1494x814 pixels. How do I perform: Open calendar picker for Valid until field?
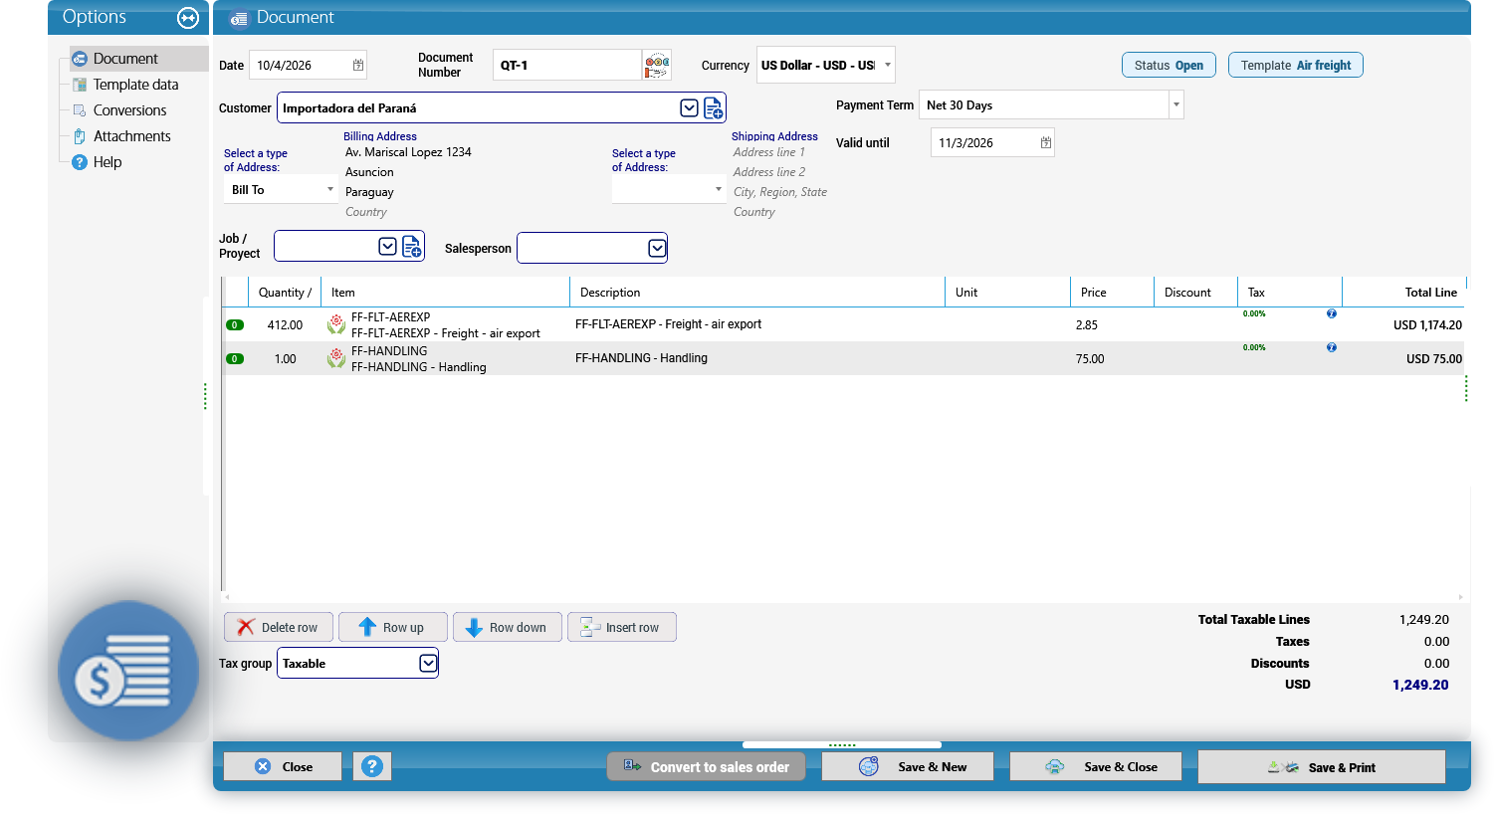[1046, 142]
